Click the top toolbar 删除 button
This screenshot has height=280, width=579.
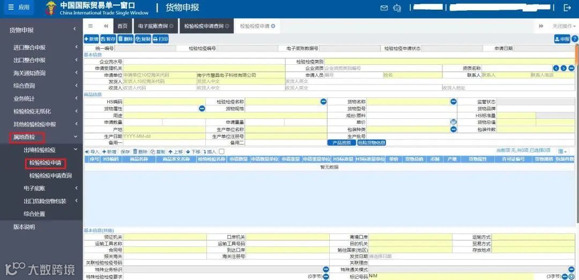coord(125,39)
